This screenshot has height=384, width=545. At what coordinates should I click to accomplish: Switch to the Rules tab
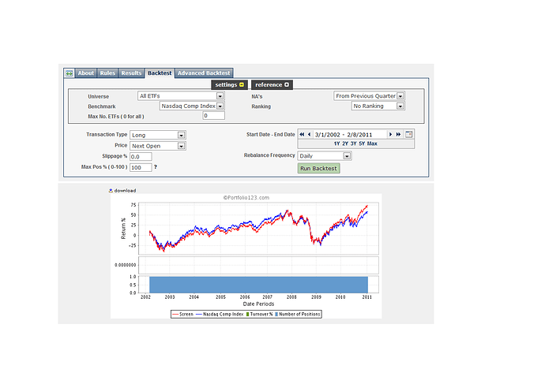(x=107, y=73)
